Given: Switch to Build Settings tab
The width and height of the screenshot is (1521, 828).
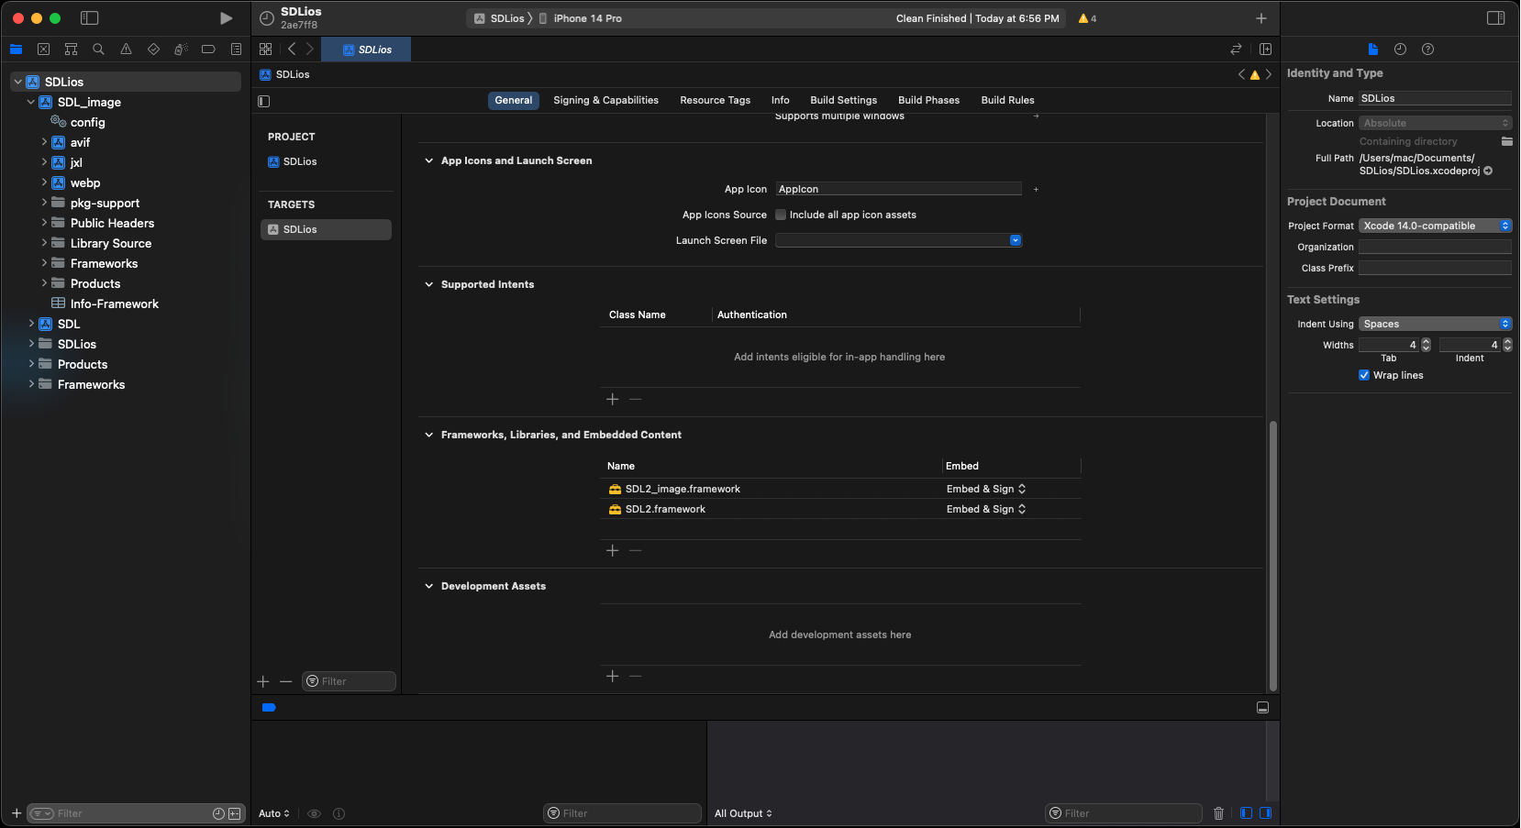Looking at the screenshot, I should 843,100.
